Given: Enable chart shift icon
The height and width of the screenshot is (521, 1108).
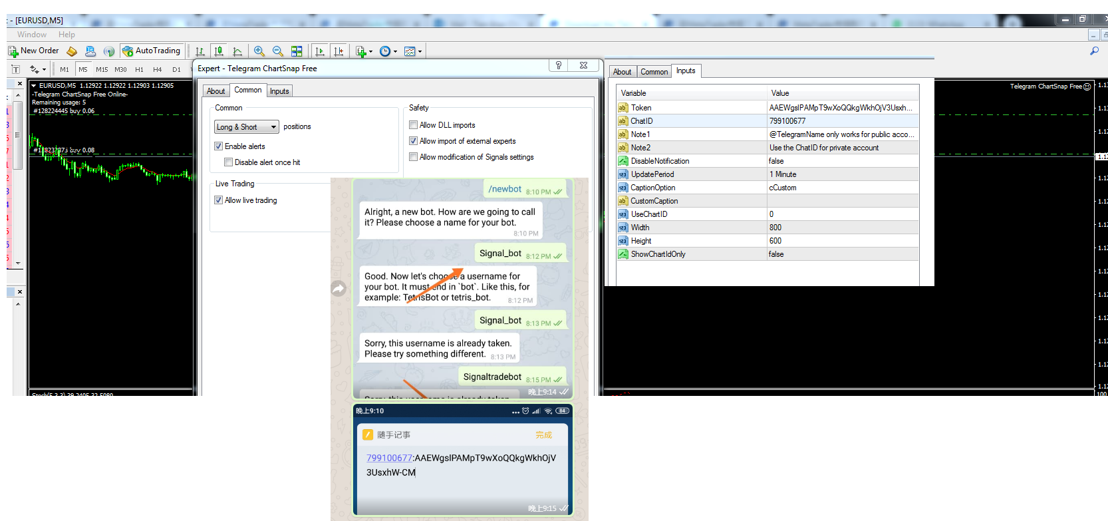Looking at the screenshot, I should click(x=339, y=51).
